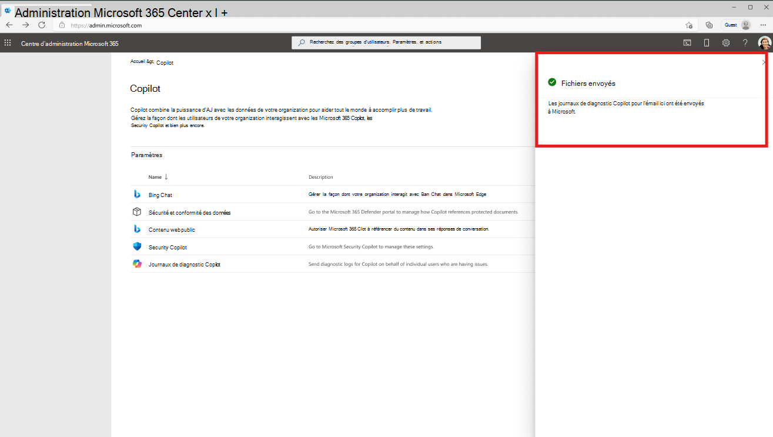Image resolution: width=773 pixels, height=437 pixels.
Task: Open the Help question mark icon
Action: [745, 43]
